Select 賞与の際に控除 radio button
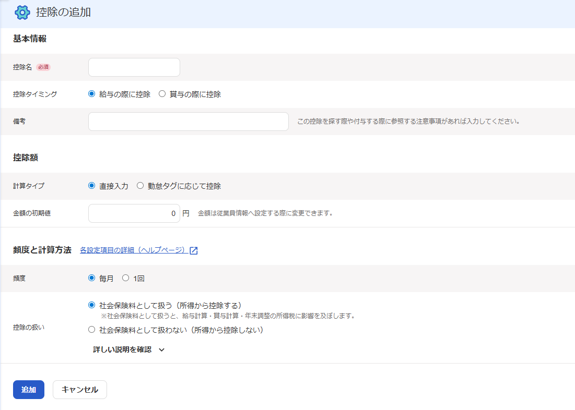The image size is (575, 410). pos(162,94)
